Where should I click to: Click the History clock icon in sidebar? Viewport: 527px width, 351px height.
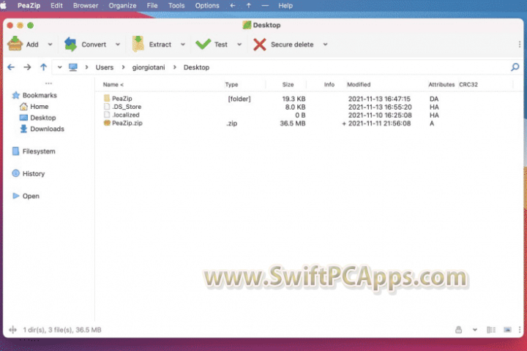pyautogui.click(x=15, y=173)
